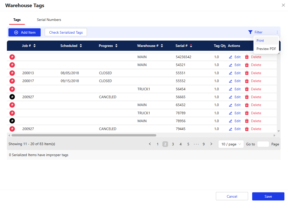The height and width of the screenshot is (202, 288).
Task: Go to previous page with left chevron
Action: click(x=150, y=144)
